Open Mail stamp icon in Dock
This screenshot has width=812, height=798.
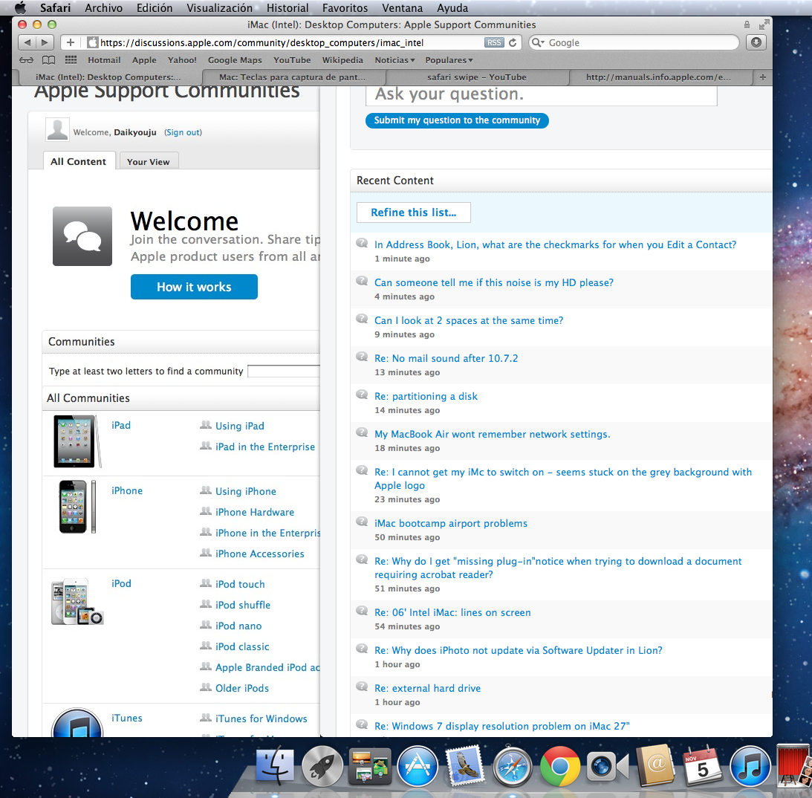(x=464, y=767)
